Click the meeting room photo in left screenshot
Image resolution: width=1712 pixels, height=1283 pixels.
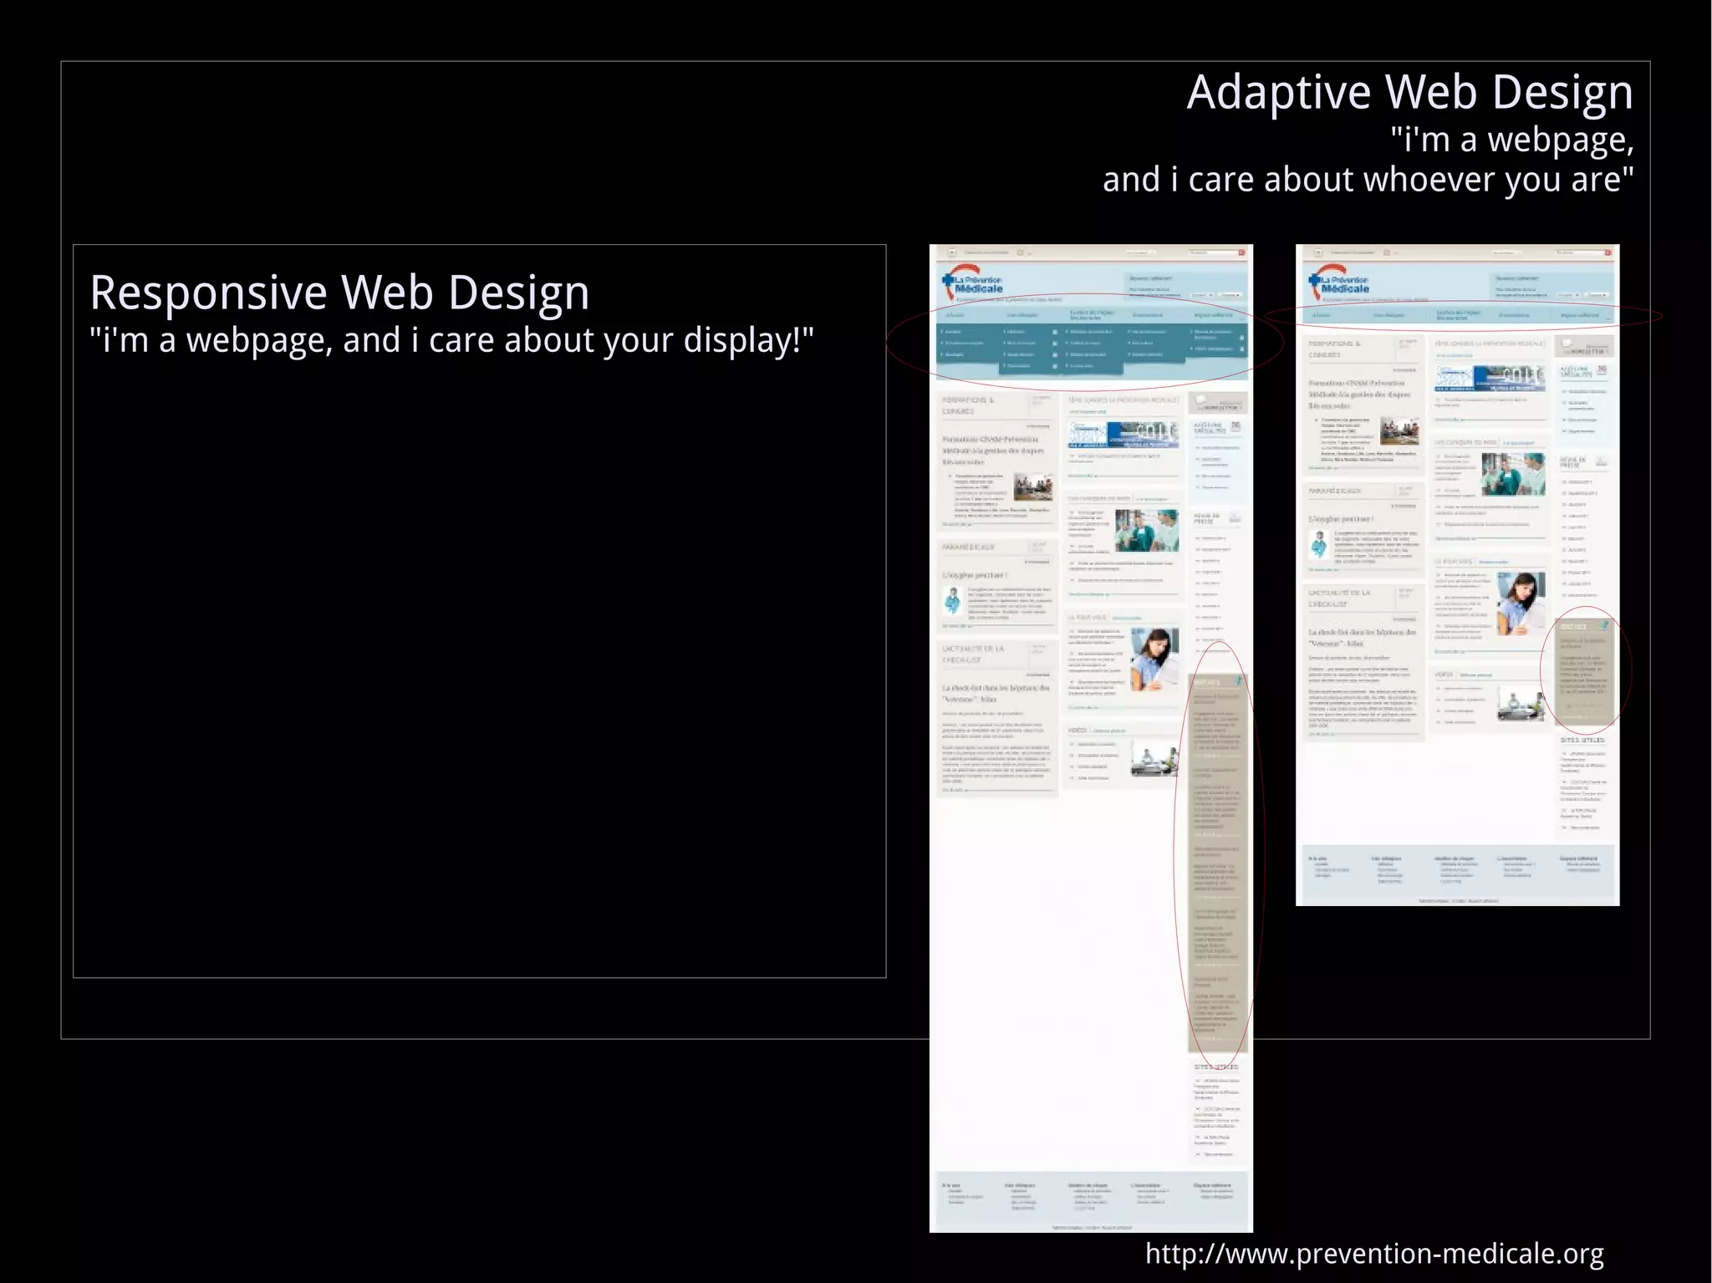click(1033, 486)
